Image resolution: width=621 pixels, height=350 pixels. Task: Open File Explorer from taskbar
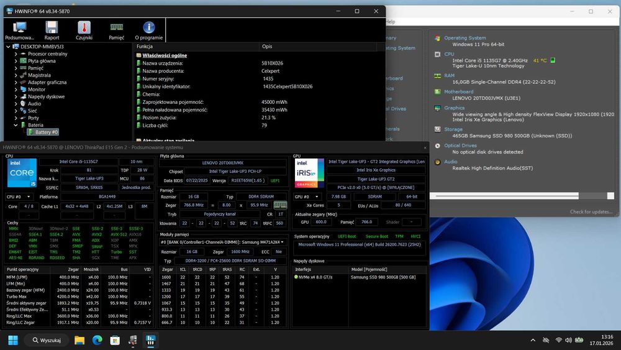pyautogui.click(x=79, y=340)
